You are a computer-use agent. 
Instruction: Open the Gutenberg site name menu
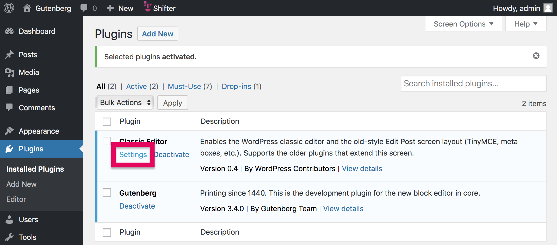47,8
